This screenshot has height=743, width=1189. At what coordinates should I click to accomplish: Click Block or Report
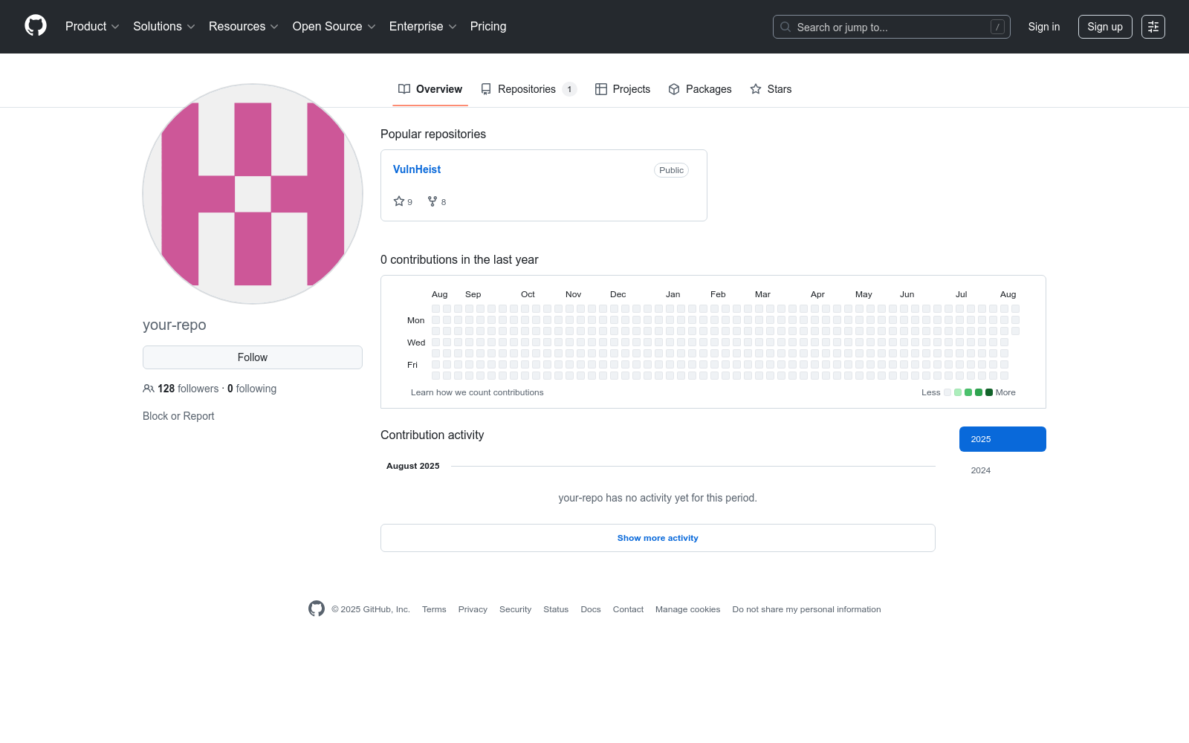[178, 416]
